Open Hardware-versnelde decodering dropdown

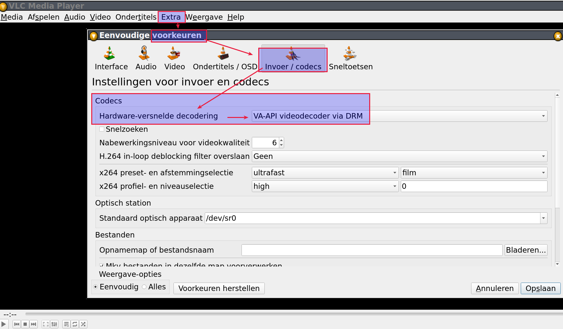tap(400, 116)
